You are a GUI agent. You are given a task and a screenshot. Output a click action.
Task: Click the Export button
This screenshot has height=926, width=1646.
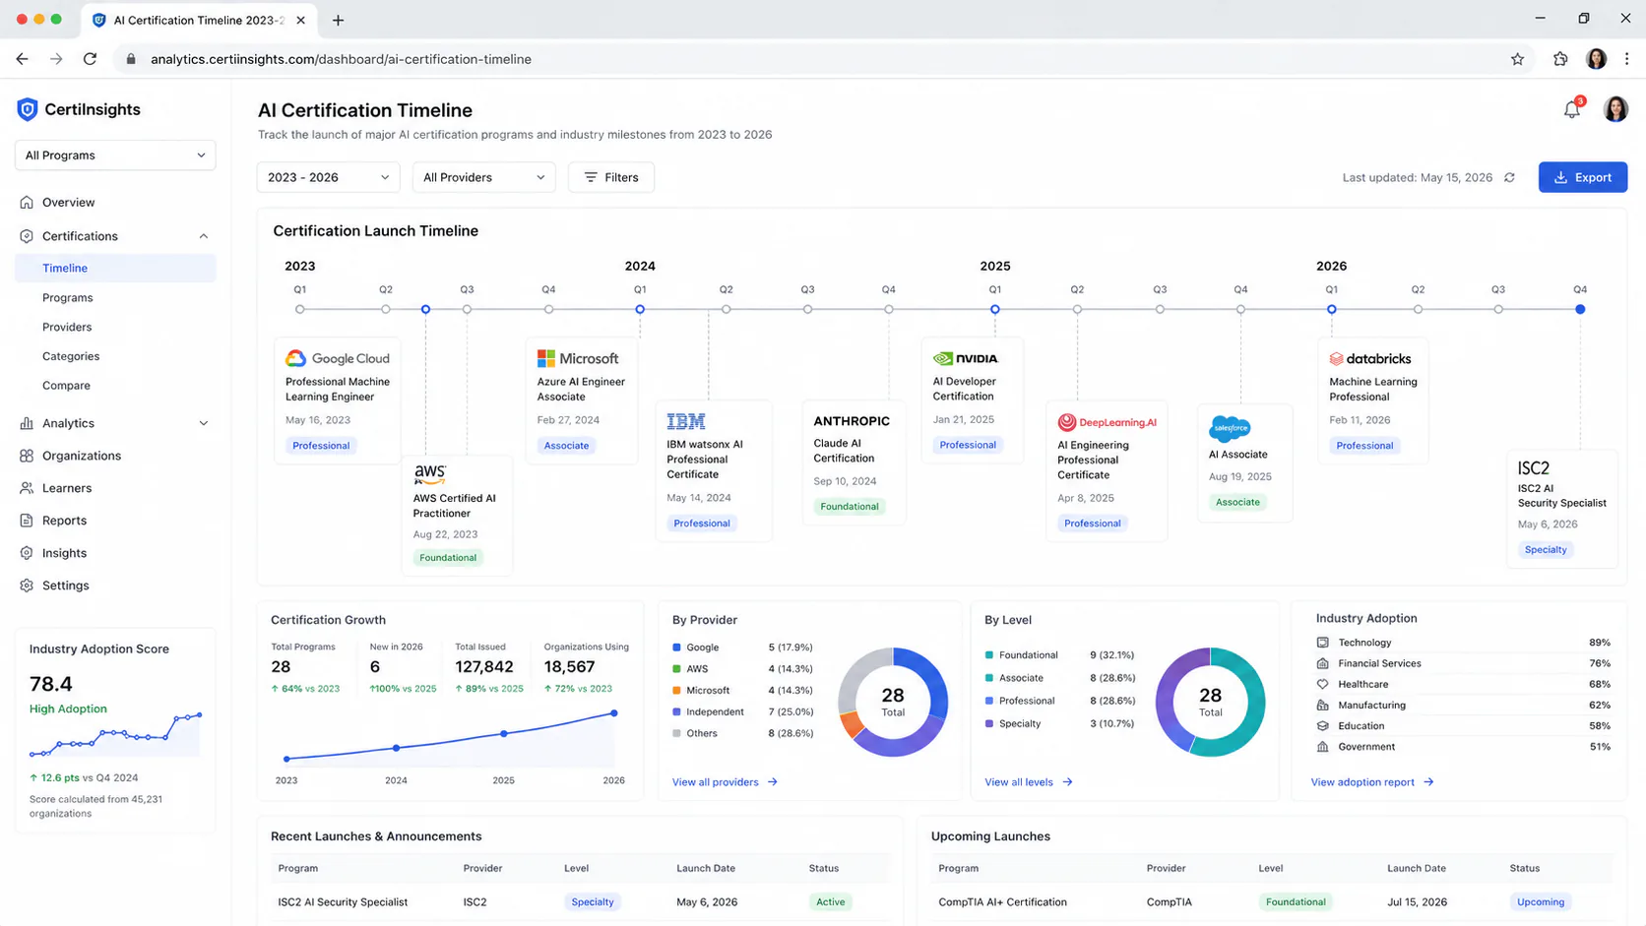click(x=1583, y=177)
